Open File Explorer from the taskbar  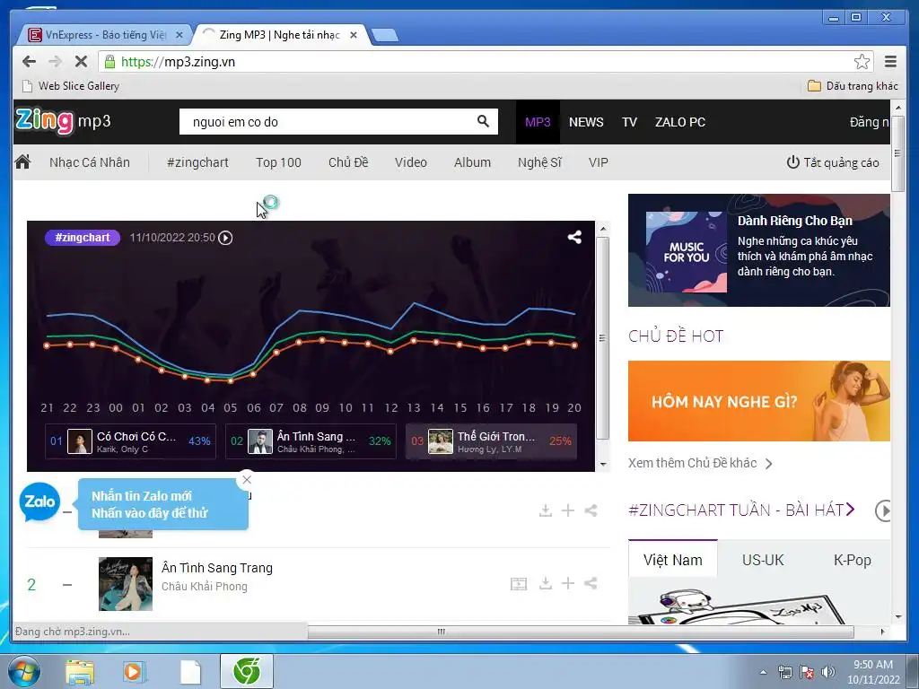(80, 671)
